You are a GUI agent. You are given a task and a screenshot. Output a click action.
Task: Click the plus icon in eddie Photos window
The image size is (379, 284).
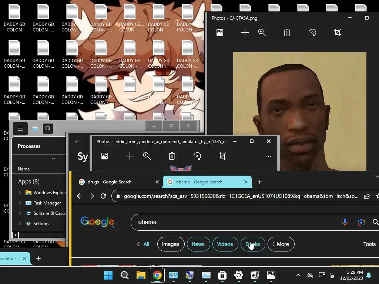click(130, 156)
